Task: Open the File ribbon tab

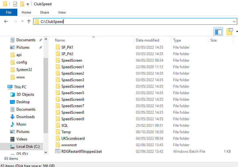Action: 9,12
